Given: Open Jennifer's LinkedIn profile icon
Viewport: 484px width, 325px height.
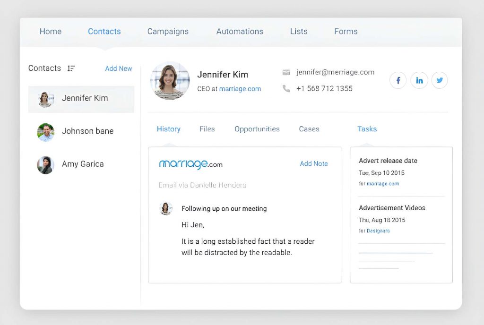Looking at the screenshot, I should [x=419, y=80].
